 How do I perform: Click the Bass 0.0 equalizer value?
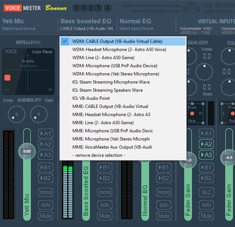tap(207, 87)
